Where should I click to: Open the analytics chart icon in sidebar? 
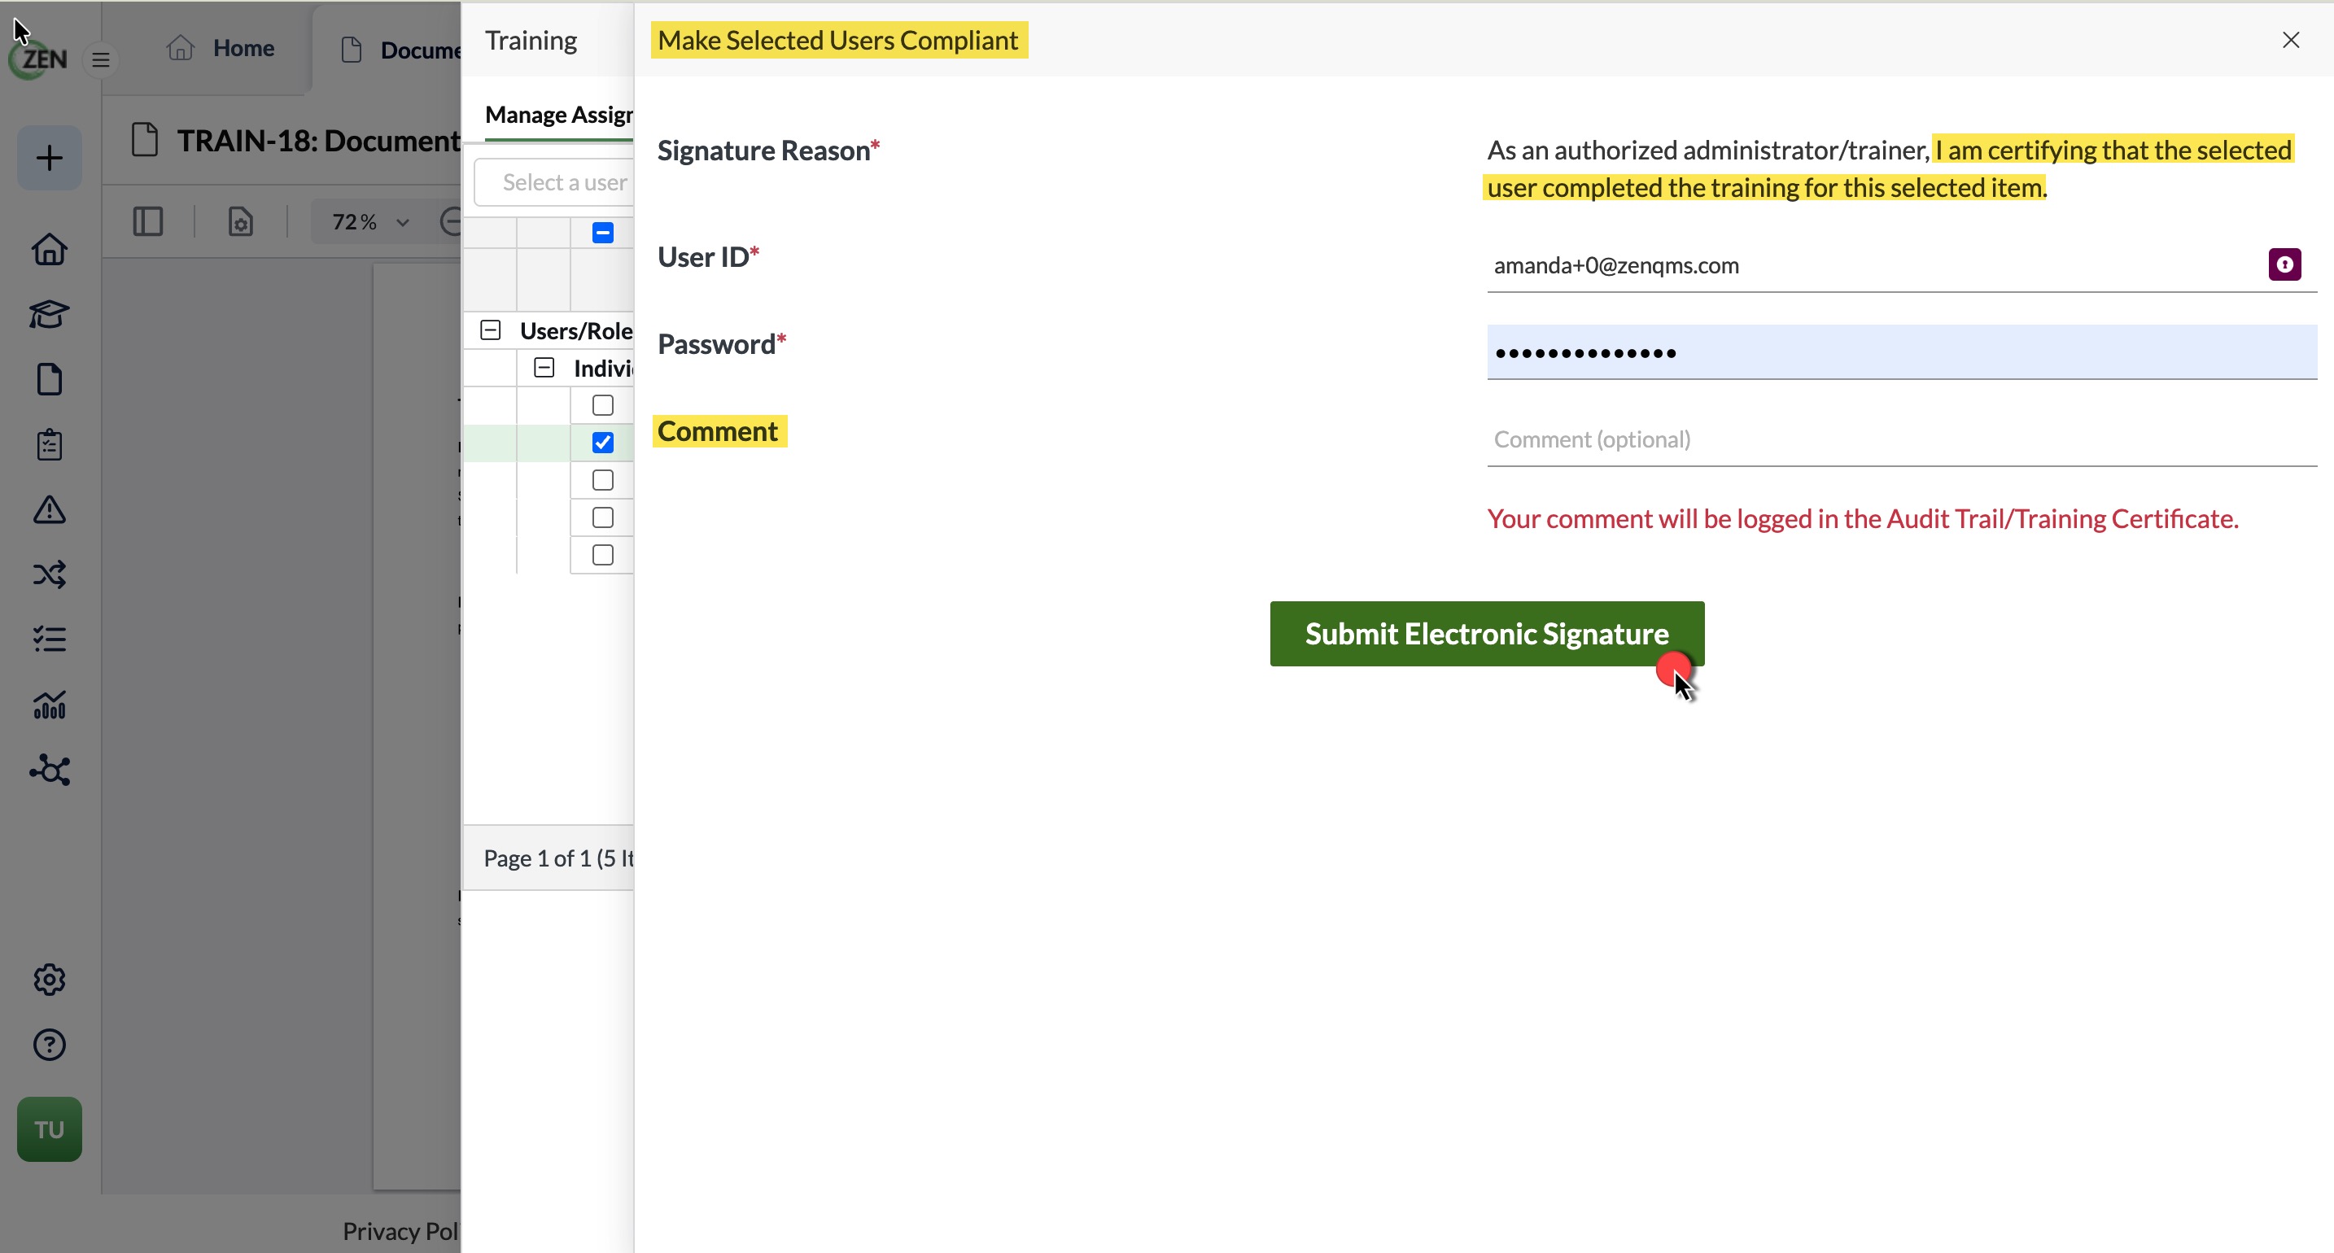click(49, 705)
